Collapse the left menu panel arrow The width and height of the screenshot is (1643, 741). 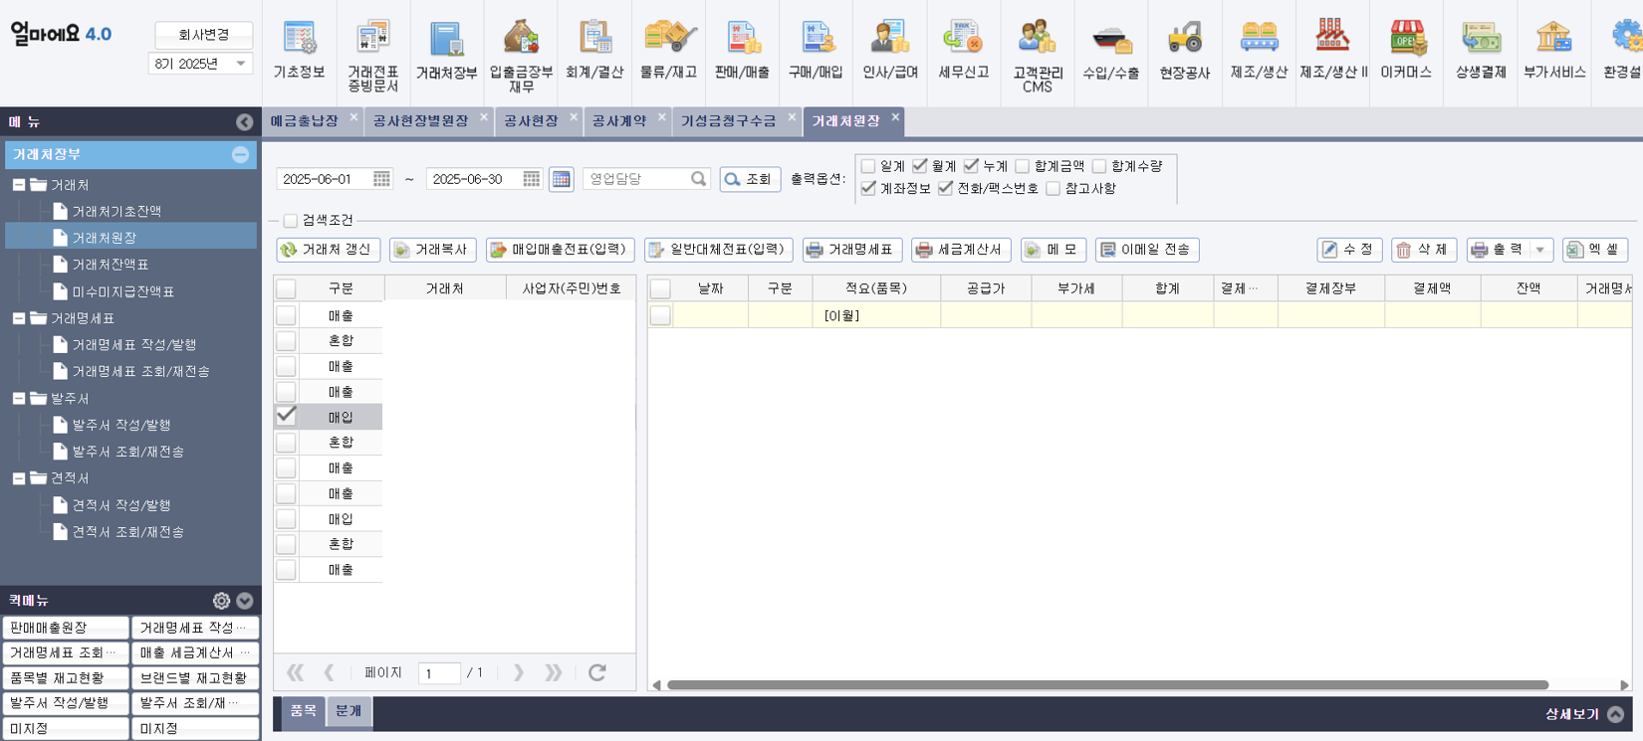[x=244, y=121]
